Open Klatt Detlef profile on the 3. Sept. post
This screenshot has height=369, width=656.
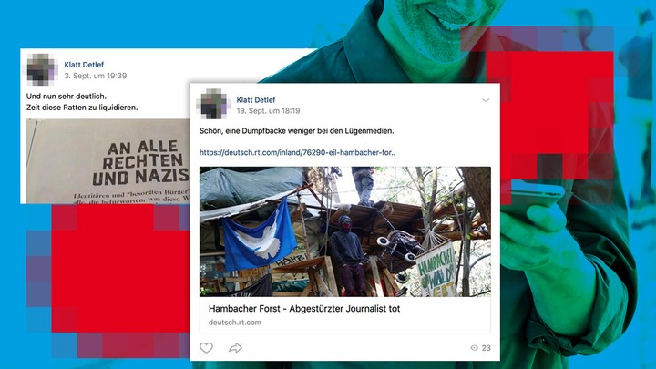84,65
